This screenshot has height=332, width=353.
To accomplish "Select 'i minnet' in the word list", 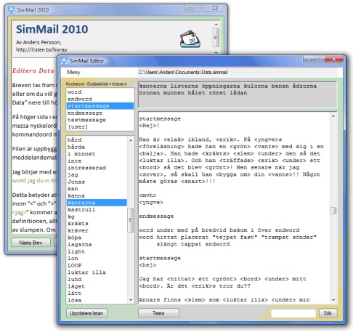I will pyautogui.click(x=97, y=154).
